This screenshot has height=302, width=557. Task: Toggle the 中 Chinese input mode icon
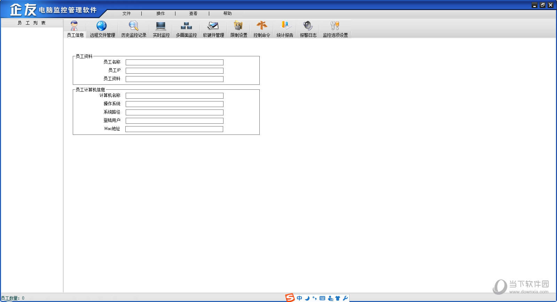pyautogui.click(x=299, y=298)
